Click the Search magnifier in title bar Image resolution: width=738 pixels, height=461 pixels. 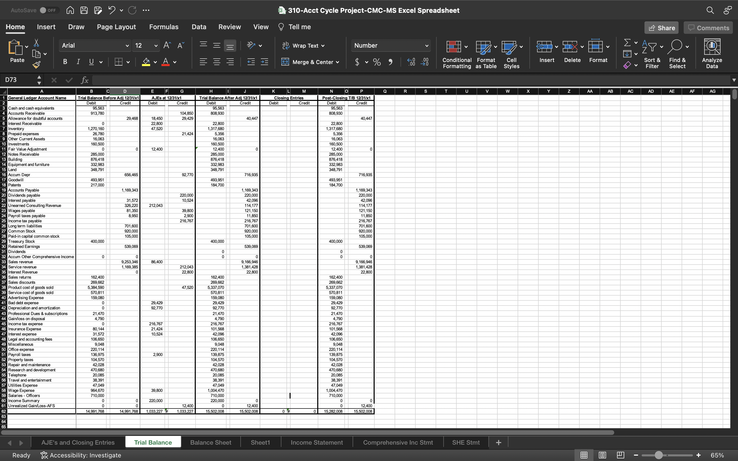tap(710, 10)
